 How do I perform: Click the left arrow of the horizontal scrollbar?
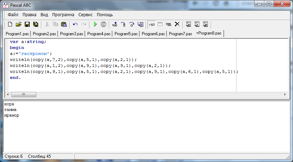coord(8,95)
